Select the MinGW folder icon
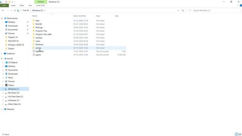Screen dimensions: 242x136 click(34, 24)
